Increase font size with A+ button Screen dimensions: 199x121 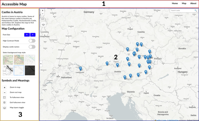coord(27,35)
